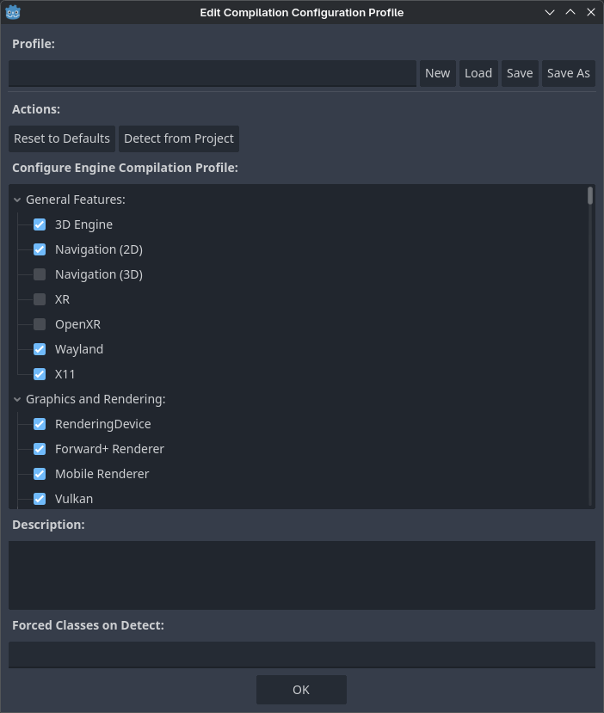Create a New profile
Screen dimensions: 604x713
(x=437, y=73)
